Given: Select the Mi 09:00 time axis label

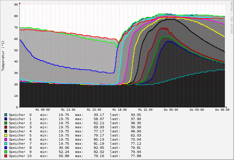Looking at the screenshot, I should [43, 110].
